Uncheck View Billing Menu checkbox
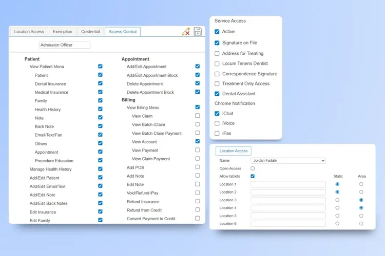The image size is (385, 256). 198,107
